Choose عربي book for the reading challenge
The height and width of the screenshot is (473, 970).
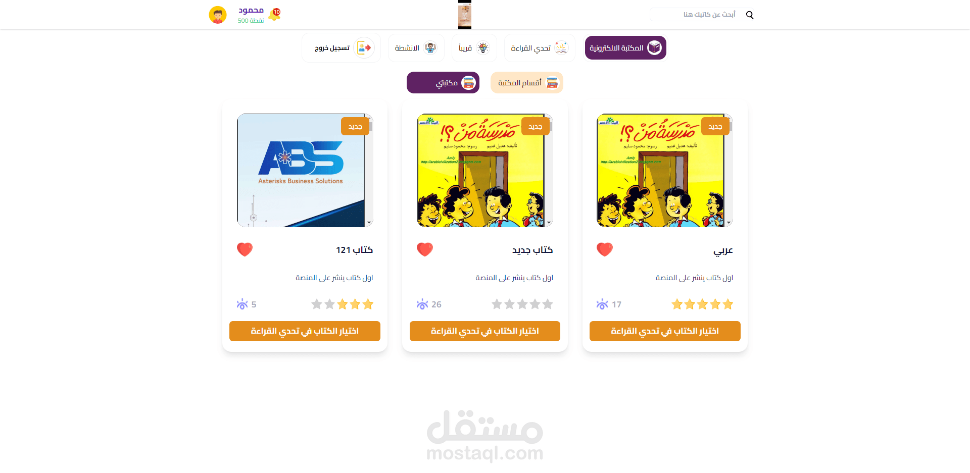665,331
